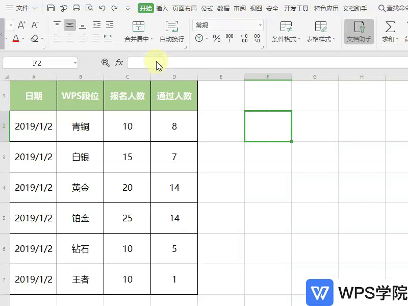Click the 合并居中 merge button
This screenshot has width=408, height=306.
pos(138,32)
